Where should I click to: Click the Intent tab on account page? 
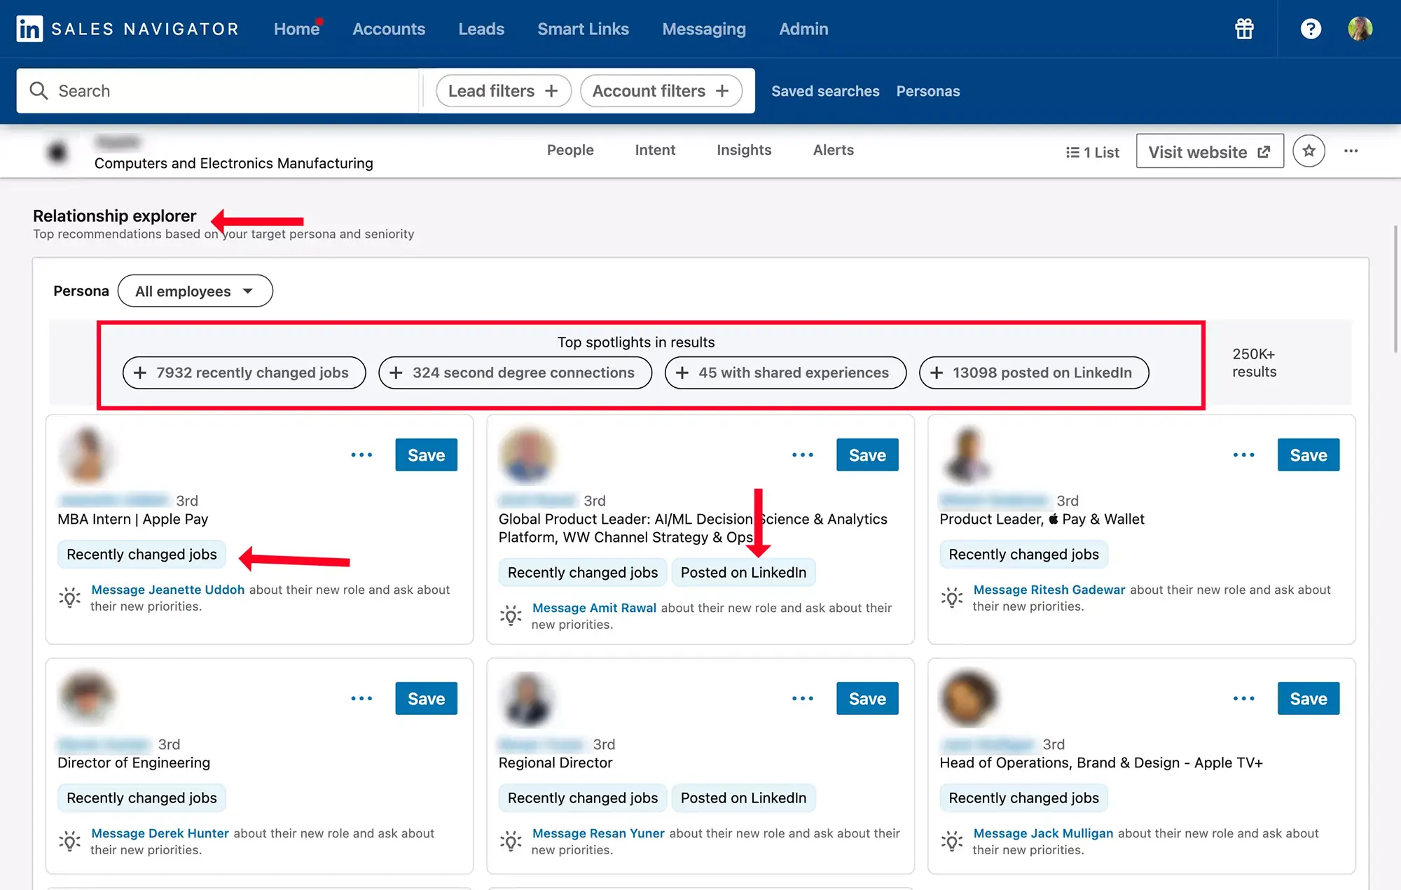pos(654,150)
